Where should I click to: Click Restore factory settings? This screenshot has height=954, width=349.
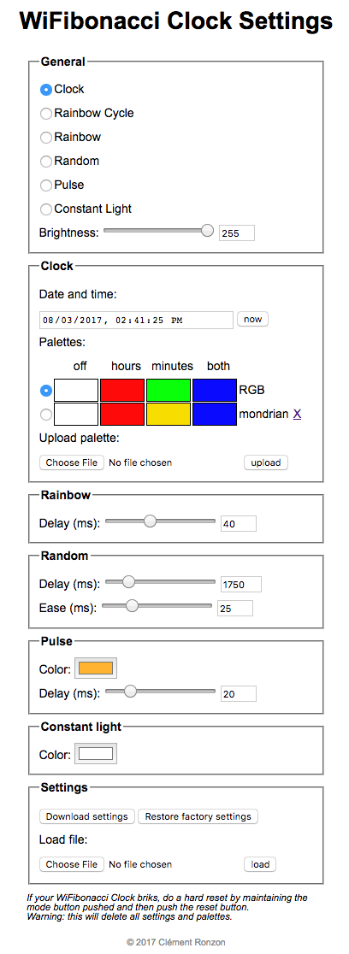click(198, 816)
